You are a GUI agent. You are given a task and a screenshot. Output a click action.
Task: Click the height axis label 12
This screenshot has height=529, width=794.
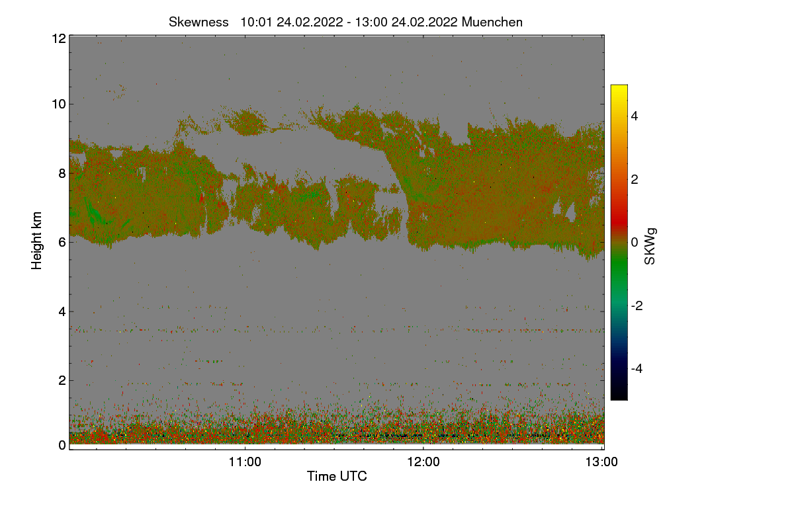59,38
